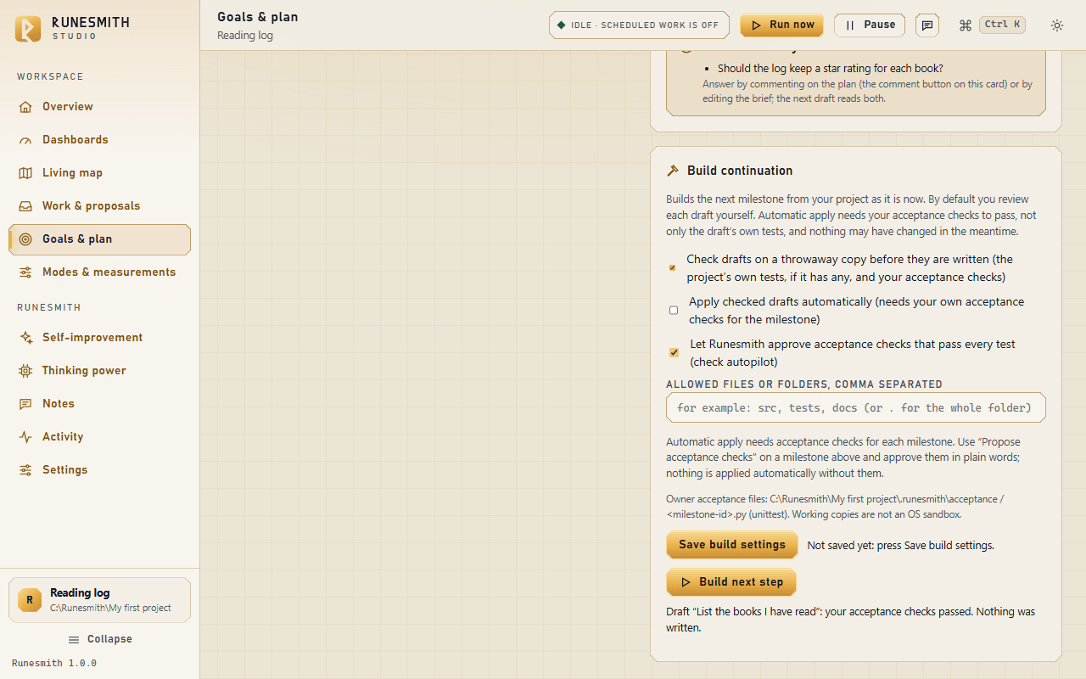Click the Pause button

[x=870, y=25]
